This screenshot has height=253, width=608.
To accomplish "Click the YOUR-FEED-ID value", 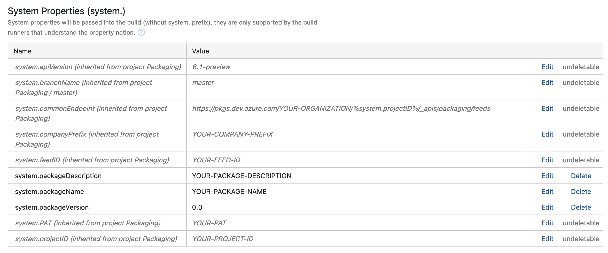I will [216, 160].
